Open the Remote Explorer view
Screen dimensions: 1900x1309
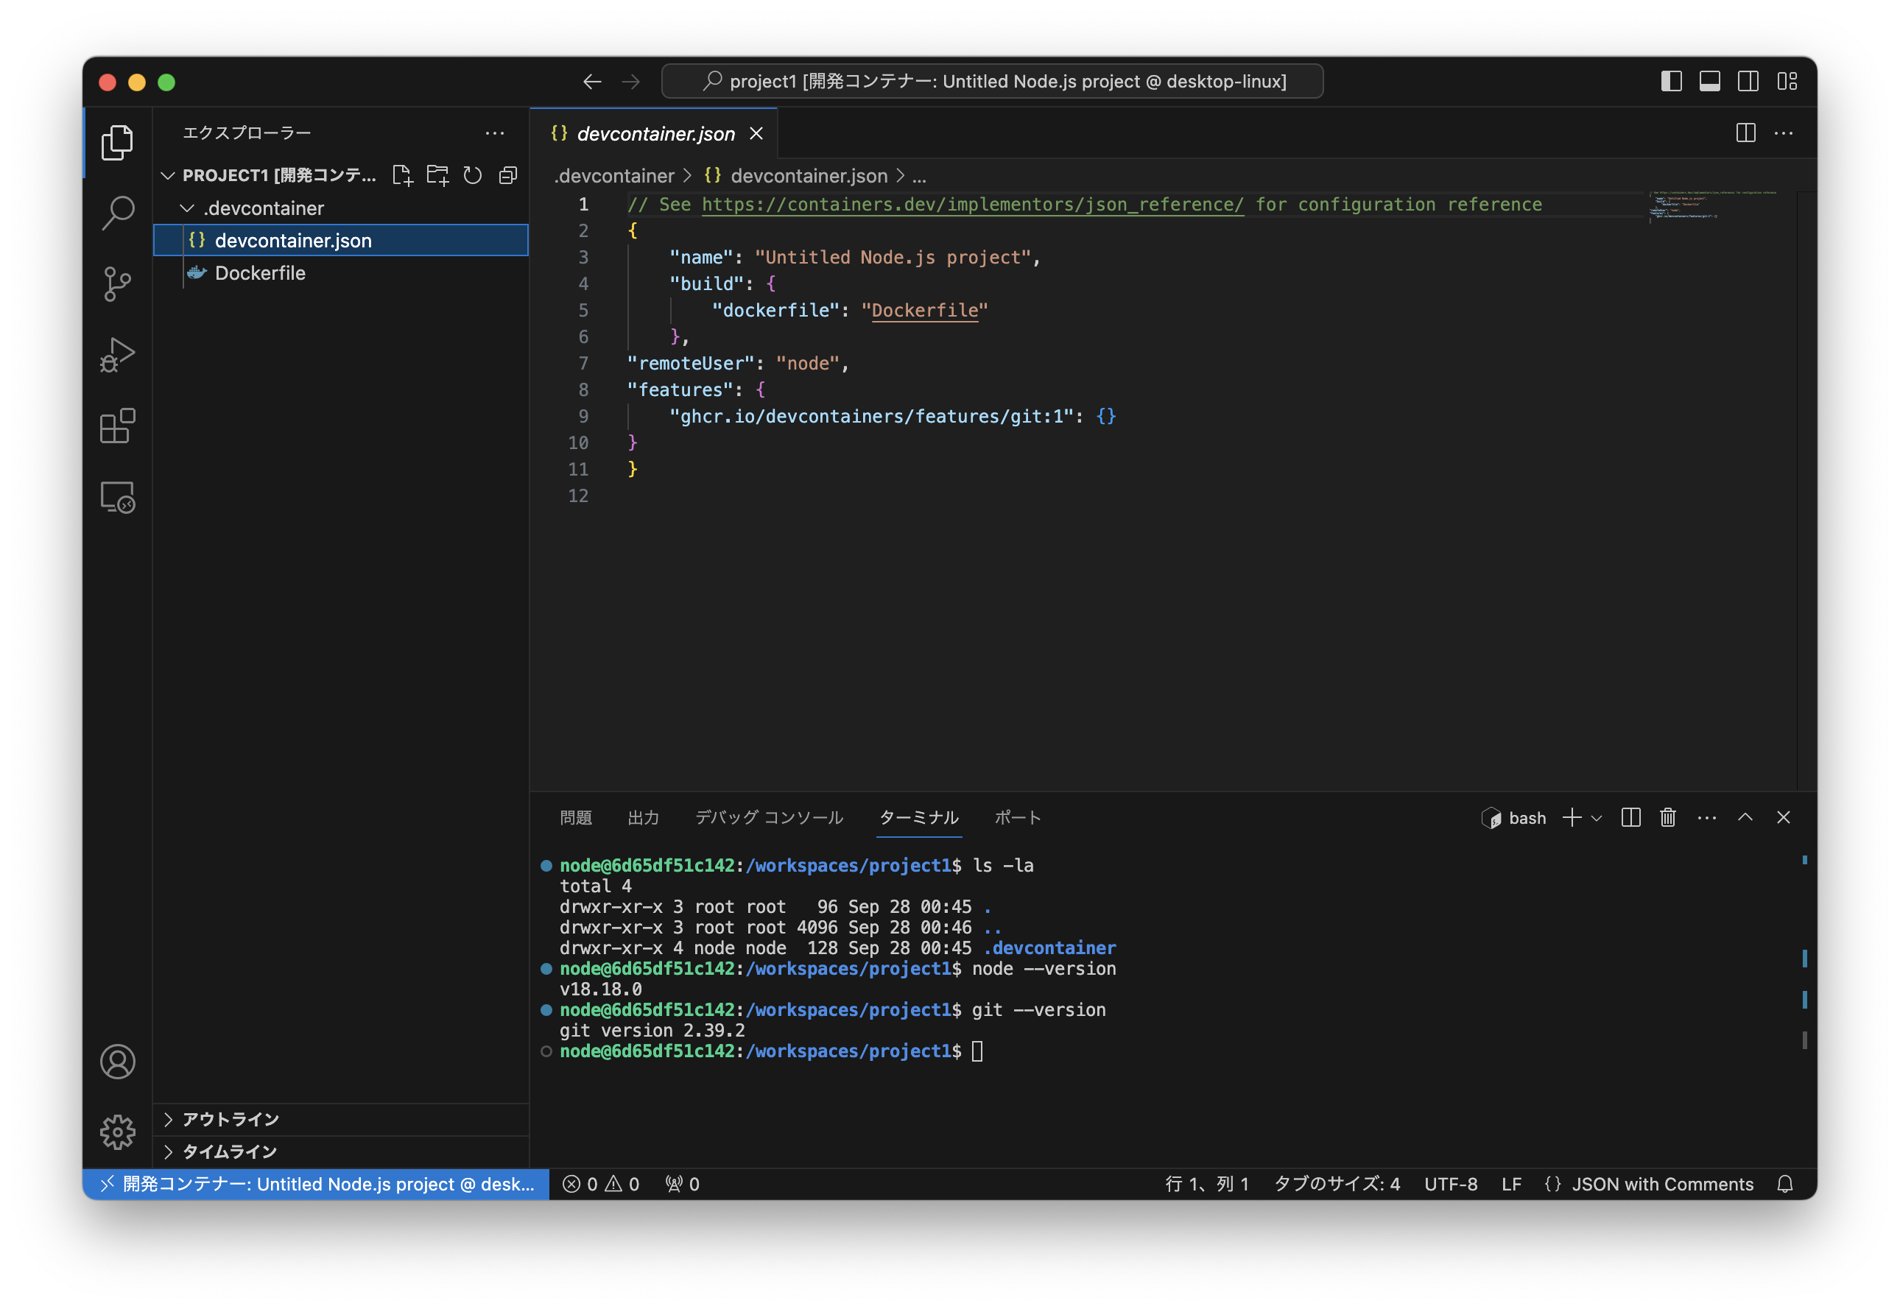(x=117, y=497)
